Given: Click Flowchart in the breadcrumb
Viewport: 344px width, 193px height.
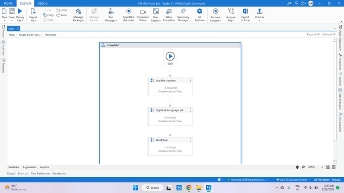Looking at the screenshot, I should (x=50, y=35).
